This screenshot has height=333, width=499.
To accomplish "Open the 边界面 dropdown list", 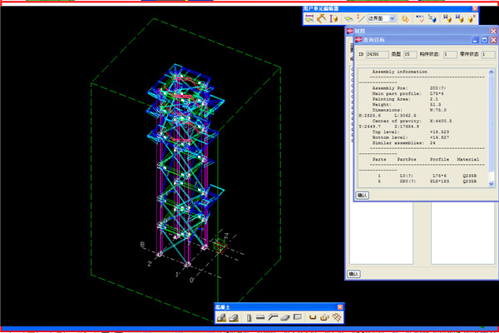I will coord(391,17).
